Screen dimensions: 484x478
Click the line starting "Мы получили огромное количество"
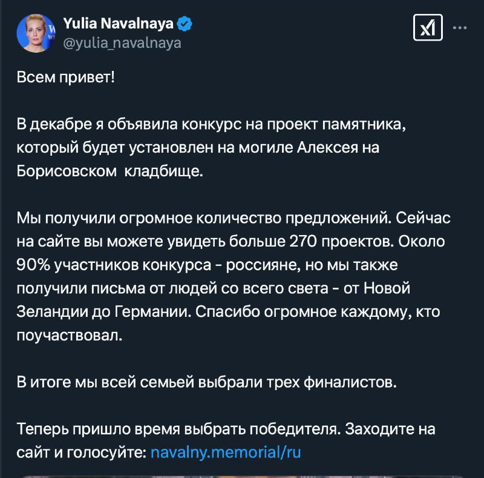234,218
